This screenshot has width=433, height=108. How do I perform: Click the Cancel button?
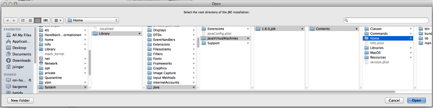pyautogui.click(x=394, y=100)
